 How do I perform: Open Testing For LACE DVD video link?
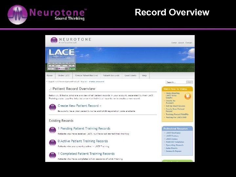(176, 117)
